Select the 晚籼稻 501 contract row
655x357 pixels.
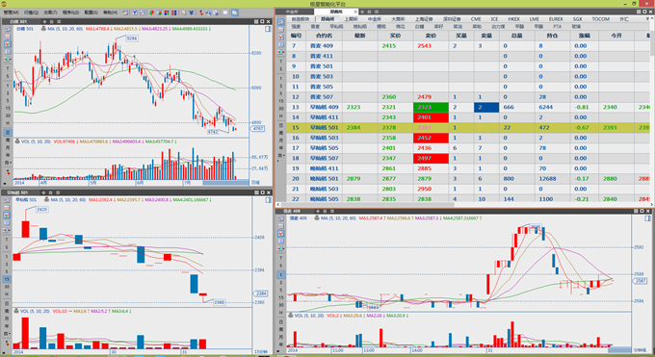pos(468,179)
